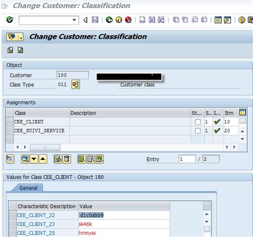Select the row selector for CEE_CLIENT
This screenshot has height=237, width=253.
[x=10, y=122]
